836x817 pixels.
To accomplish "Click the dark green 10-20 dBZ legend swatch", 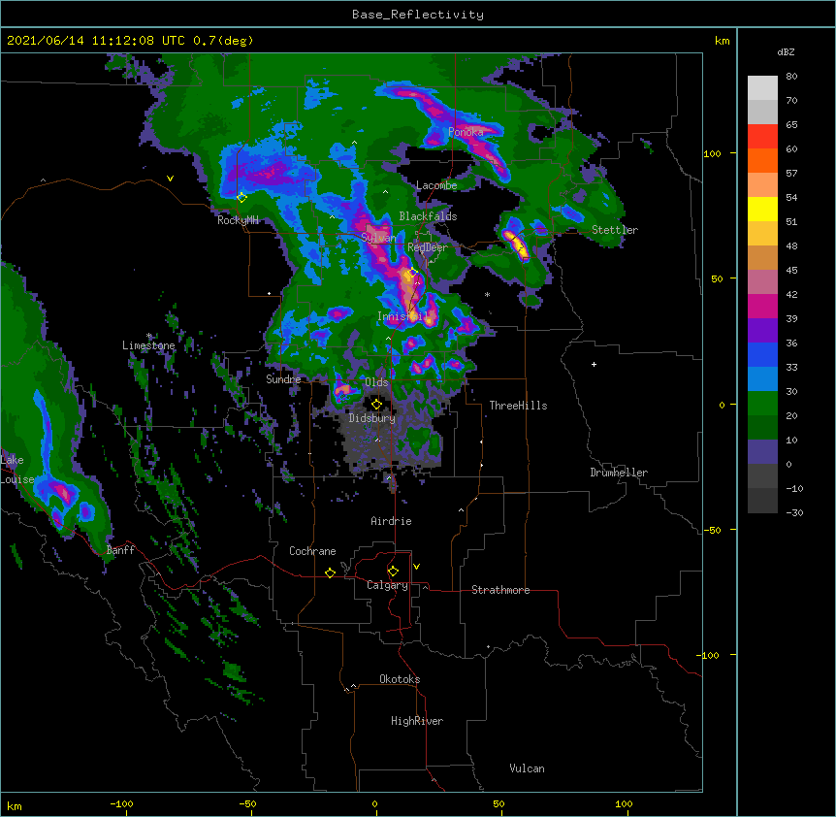I will coord(762,428).
